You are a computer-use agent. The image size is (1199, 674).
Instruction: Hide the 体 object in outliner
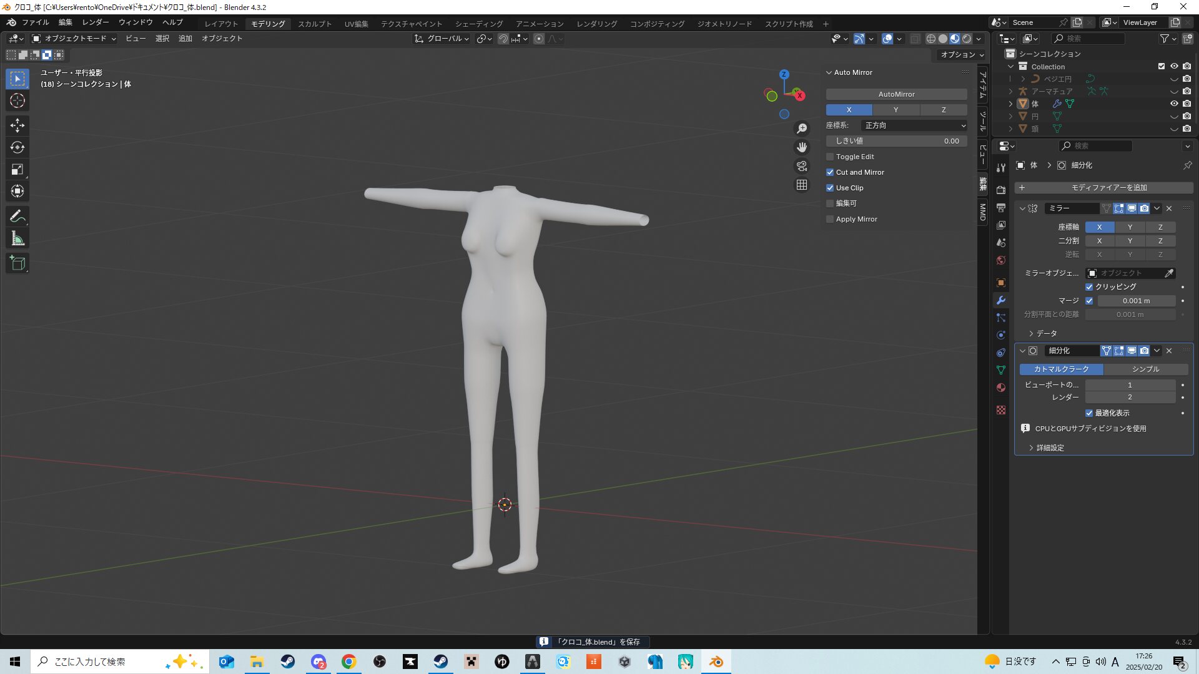pyautogui.click(x=1174, y=104)
